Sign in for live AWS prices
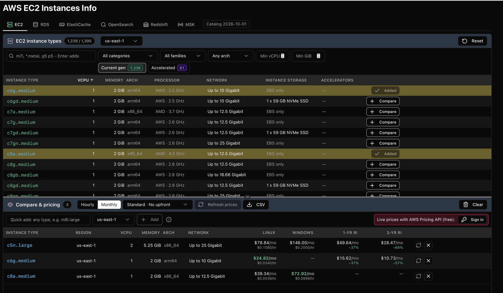 tap(472, 220)
